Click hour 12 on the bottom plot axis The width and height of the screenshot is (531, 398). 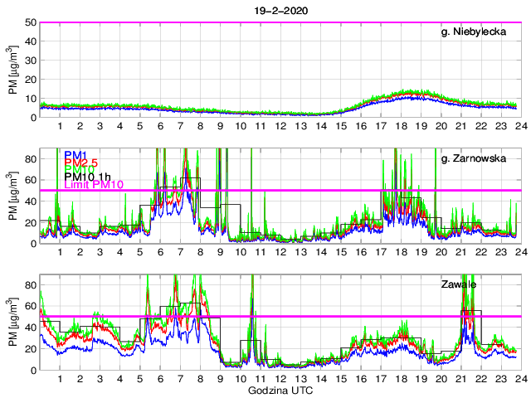280,377
